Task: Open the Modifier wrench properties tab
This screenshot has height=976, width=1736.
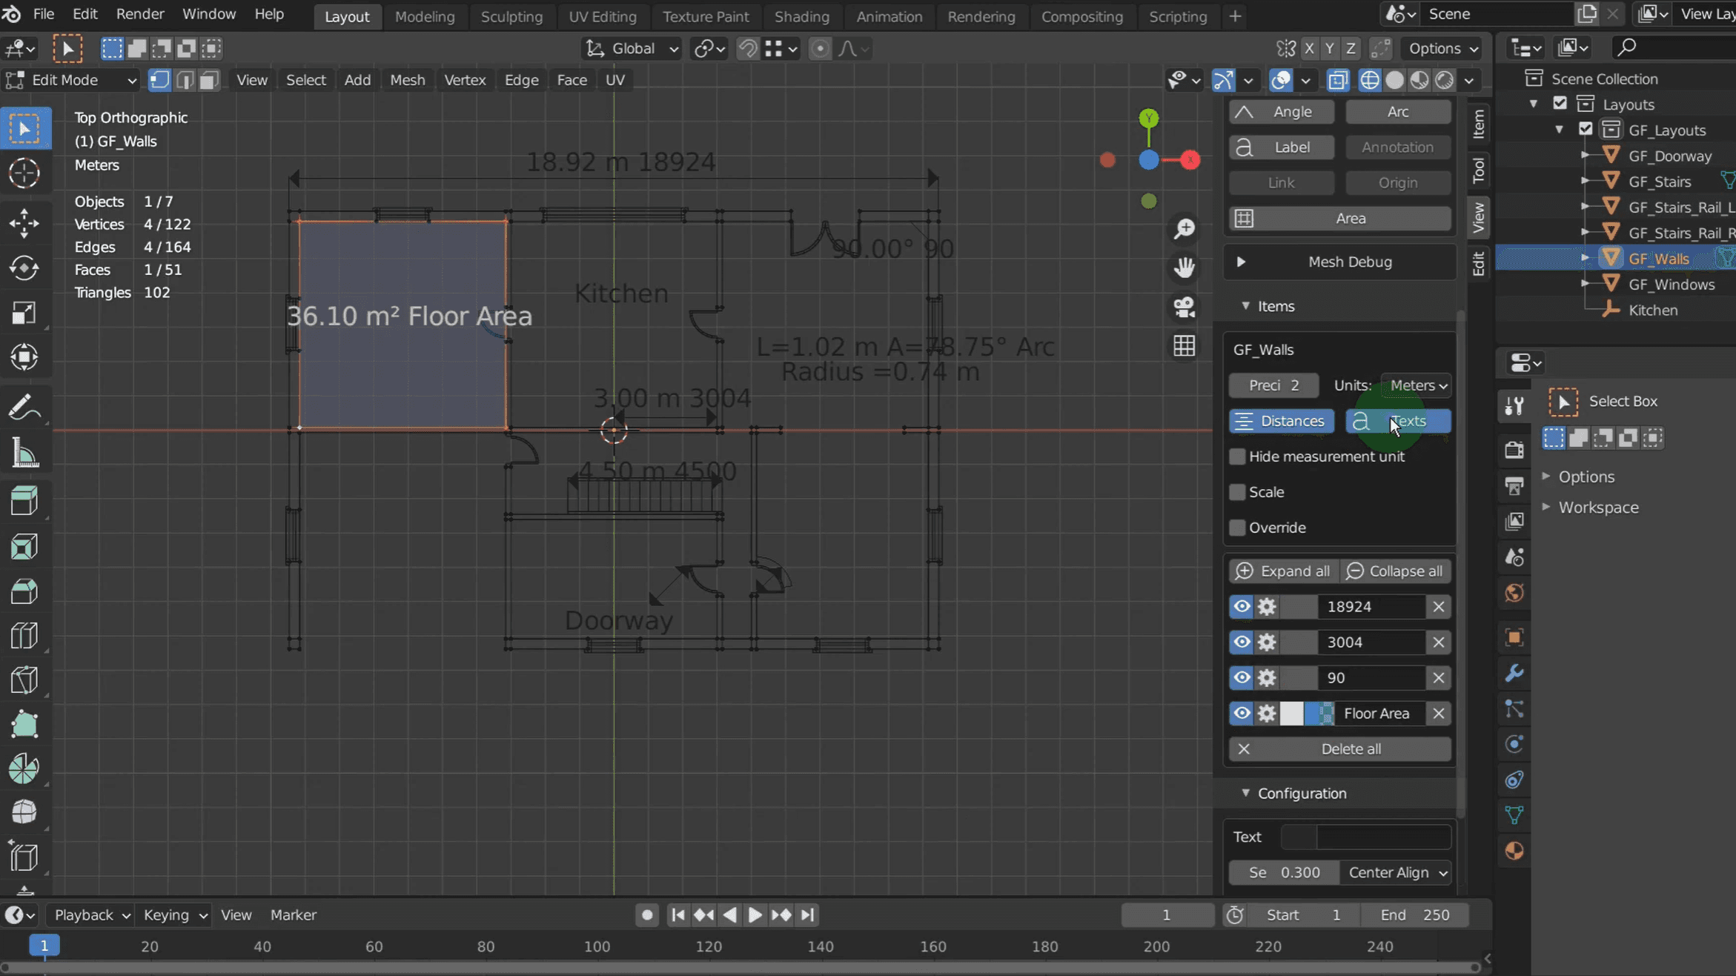Action: point(1514,673)
